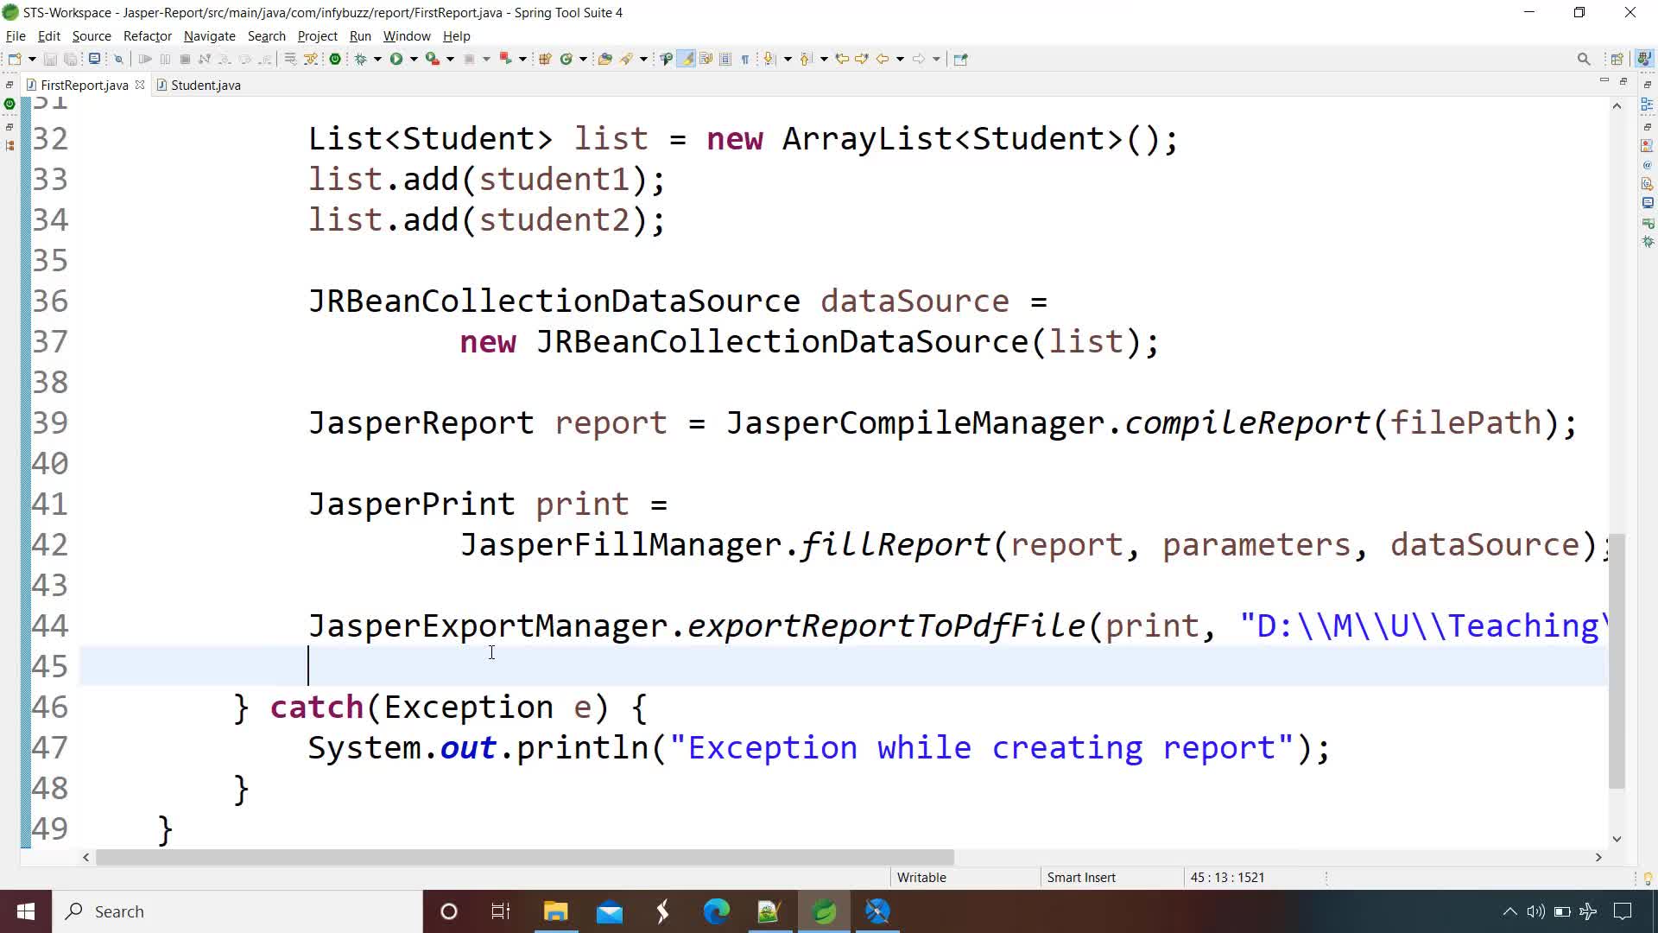Click the Open Perspective icon
1658x933 pixels.
[1617, 59]
